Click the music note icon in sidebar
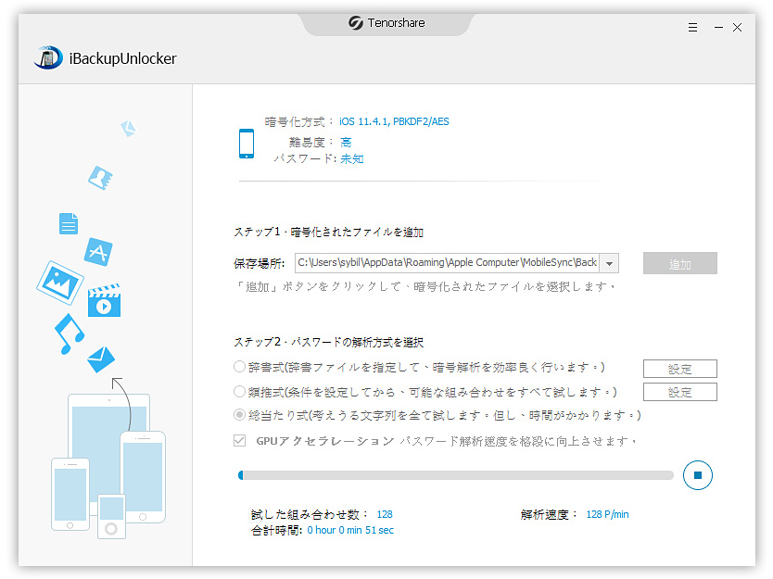This screenshot has height=579, width=773. [69, 334]
